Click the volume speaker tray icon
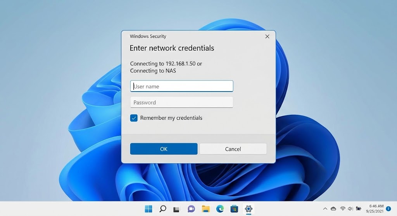 click(350, 209)
